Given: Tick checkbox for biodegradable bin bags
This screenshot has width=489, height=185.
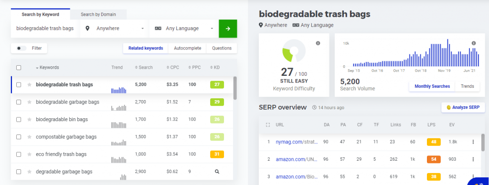Looking at the screenshot, I should tap(19, 120).
